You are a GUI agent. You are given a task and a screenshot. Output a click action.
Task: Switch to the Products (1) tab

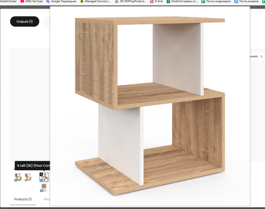23,199
